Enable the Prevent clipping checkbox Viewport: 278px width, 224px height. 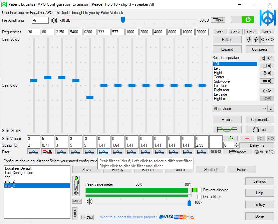click(200, 190)
